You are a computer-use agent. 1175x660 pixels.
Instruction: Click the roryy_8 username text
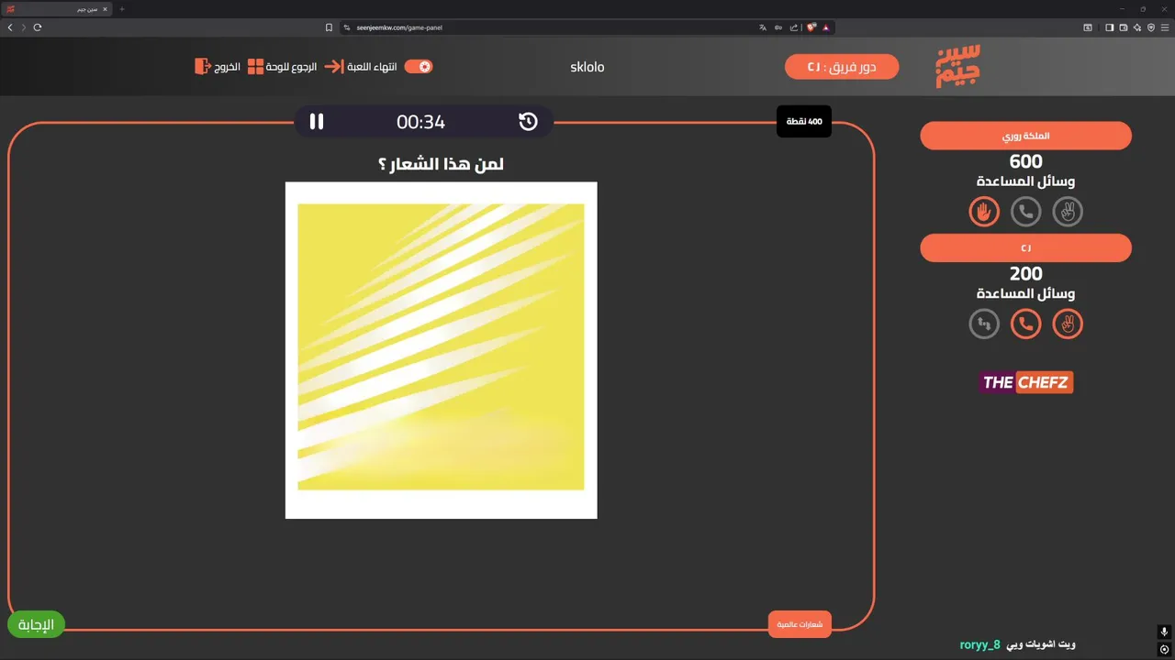(x=979, y=645)
